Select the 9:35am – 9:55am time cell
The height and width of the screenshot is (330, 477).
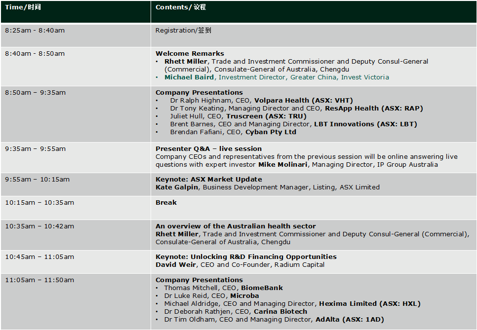(76, 157)
